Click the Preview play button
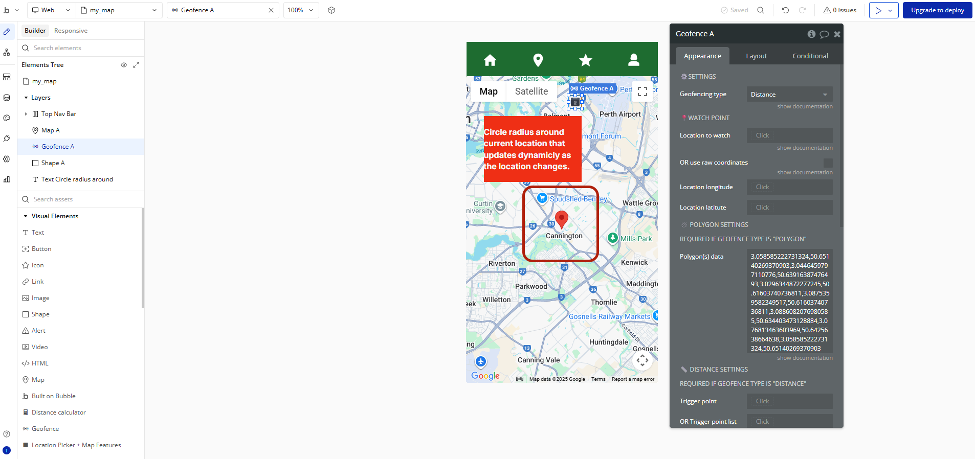Viewport: 975px width, 459px height. coord(878,10)
